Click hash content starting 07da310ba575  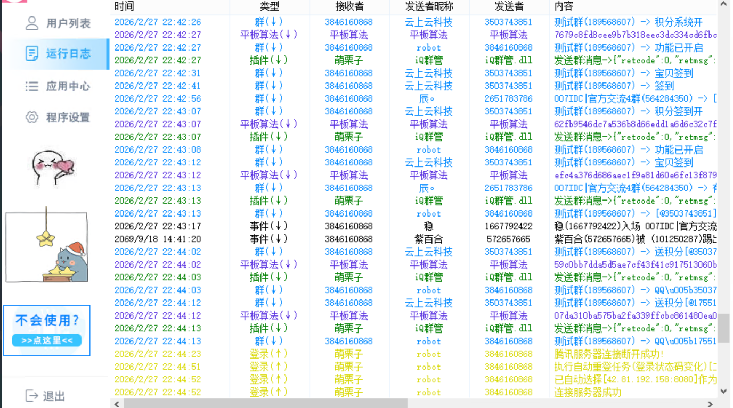(x=635, y=315)
